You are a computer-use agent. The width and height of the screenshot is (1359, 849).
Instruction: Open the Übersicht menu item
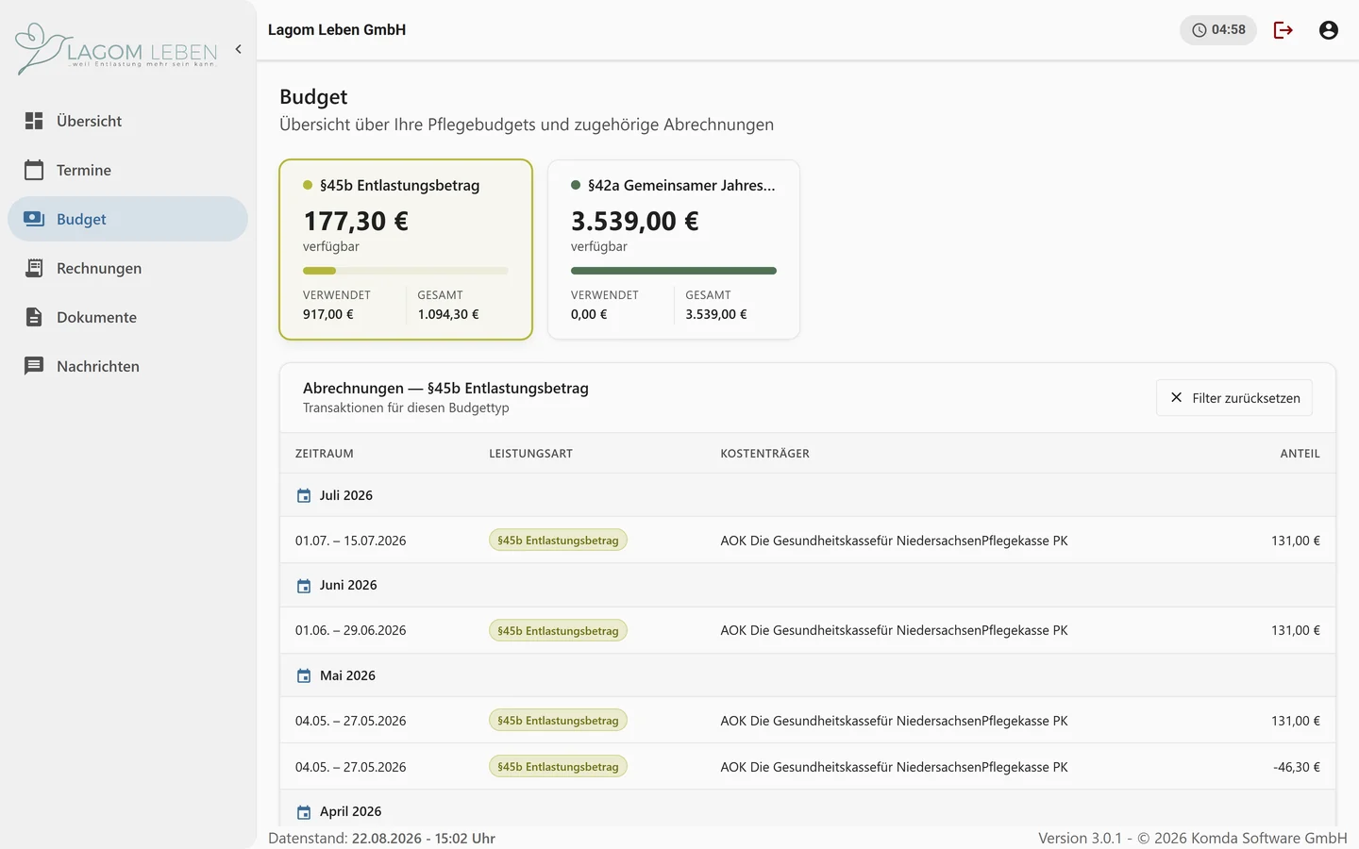coord(127,121)
